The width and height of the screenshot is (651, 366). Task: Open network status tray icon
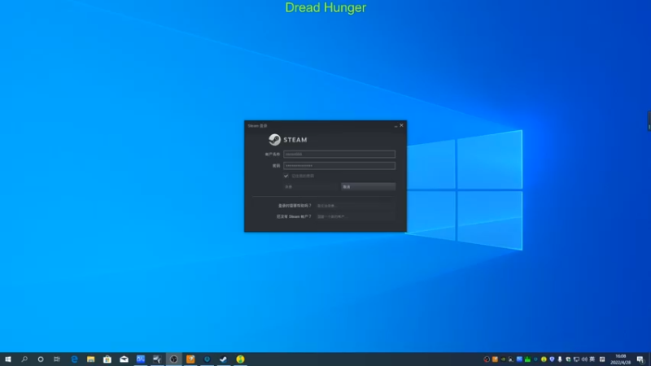point(576,359)
